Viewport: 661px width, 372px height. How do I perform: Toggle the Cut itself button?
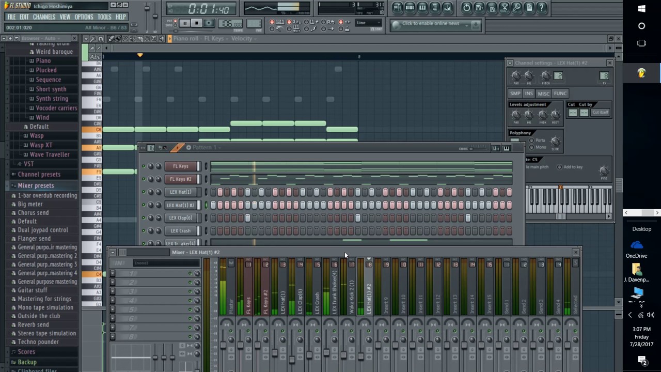point(600,113)
